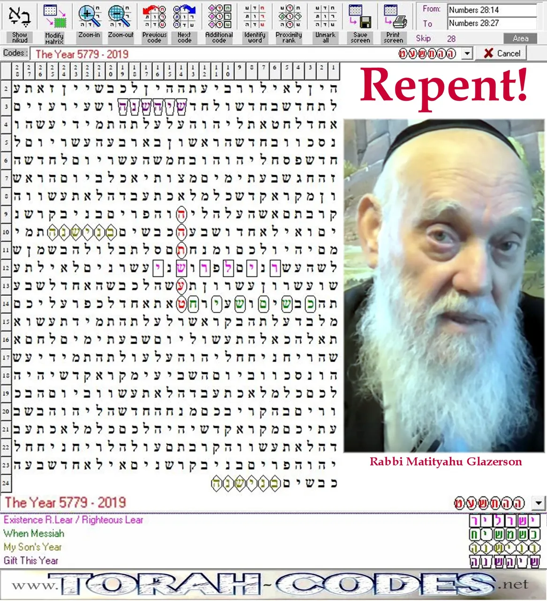Click the green Hebrew code for When Messiah

tap(505, 534)
